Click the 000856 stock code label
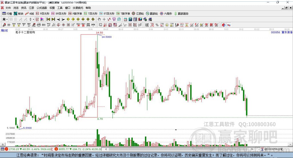293x158 pixels. pos(276,32)
